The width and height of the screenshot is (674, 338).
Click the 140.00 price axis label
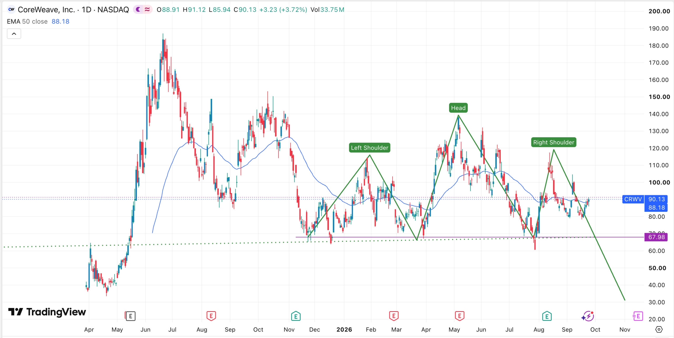(x=658, y=114)
